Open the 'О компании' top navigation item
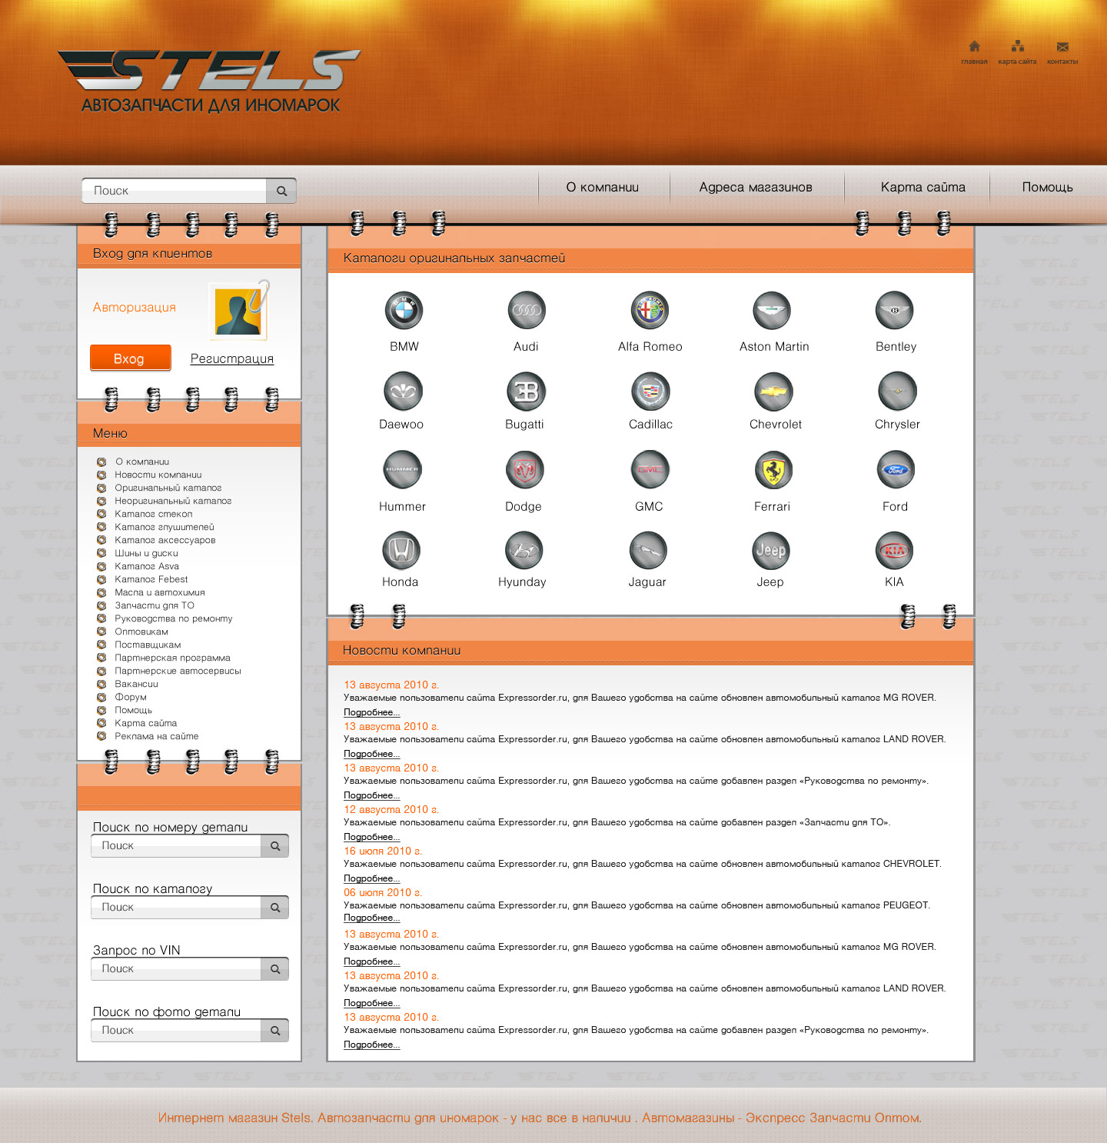The width and height of the screenshot is (1107, 1143). click(x=603, y=187)
